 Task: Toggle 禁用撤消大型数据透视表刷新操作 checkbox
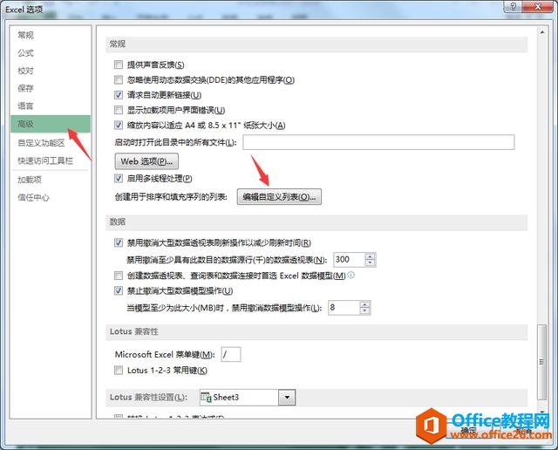tap(119, 242)
